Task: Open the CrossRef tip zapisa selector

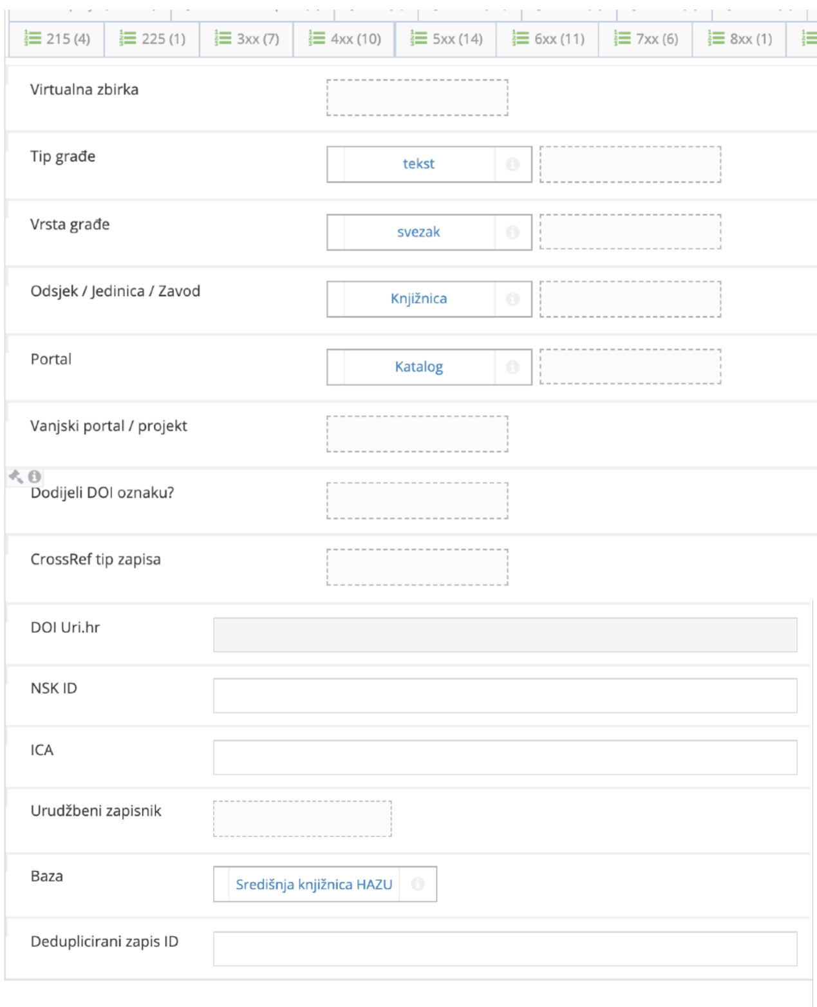Action: tap(417, 567)
